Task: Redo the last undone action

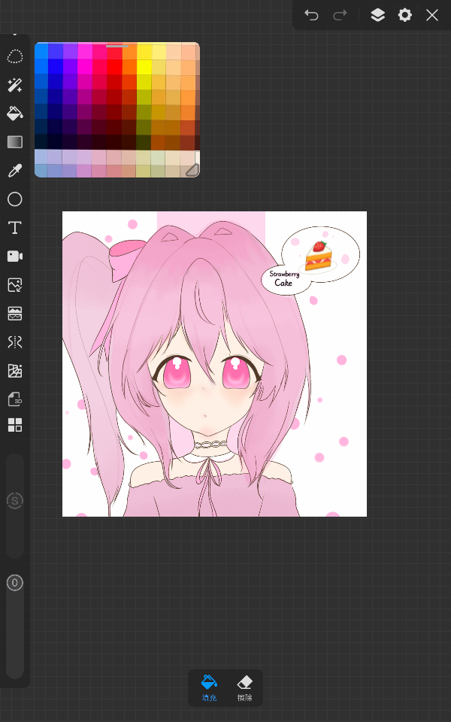Action: (x=340, y=15)
